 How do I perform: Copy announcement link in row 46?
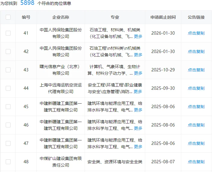(x=196, y=125)
